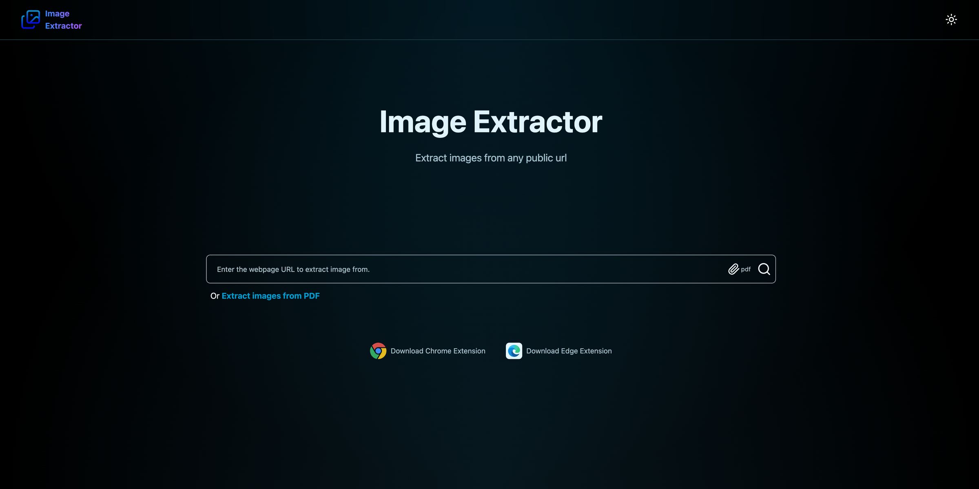Select the Chrome browser icon
979x489 pixels.
tap(378, 351)
